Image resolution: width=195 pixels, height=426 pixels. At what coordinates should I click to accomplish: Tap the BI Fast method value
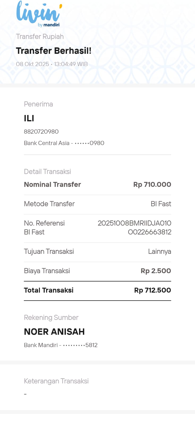[x=161, y=204]
